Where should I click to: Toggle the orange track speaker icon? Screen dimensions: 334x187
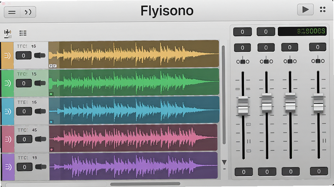pyautogui.click(x=8, y=56)
